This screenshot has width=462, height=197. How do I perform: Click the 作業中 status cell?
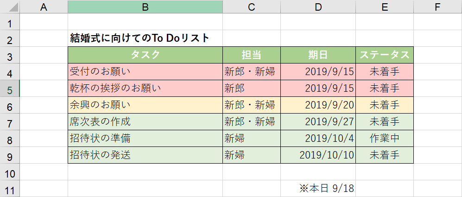pyautogui.click(x=384, y=138)
